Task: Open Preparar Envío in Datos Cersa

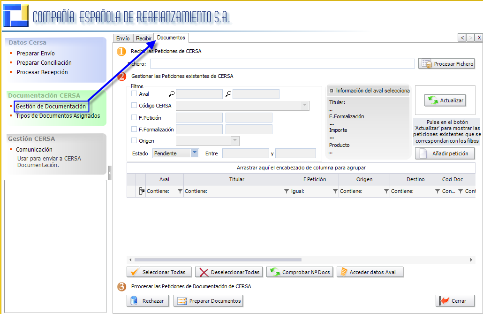Action: click(36, 54)
